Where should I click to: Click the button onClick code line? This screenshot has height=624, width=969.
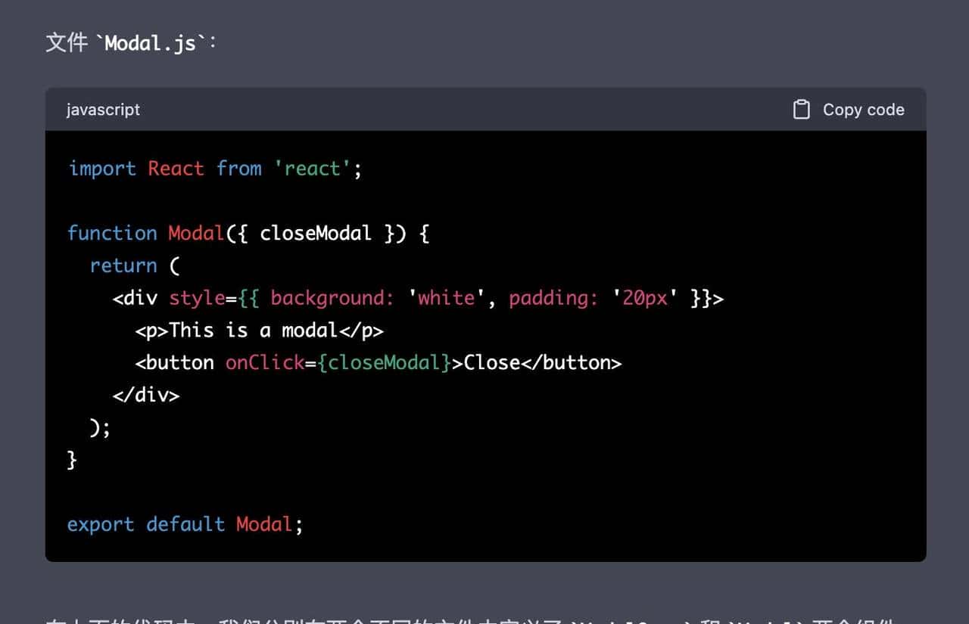click(379, 363)
